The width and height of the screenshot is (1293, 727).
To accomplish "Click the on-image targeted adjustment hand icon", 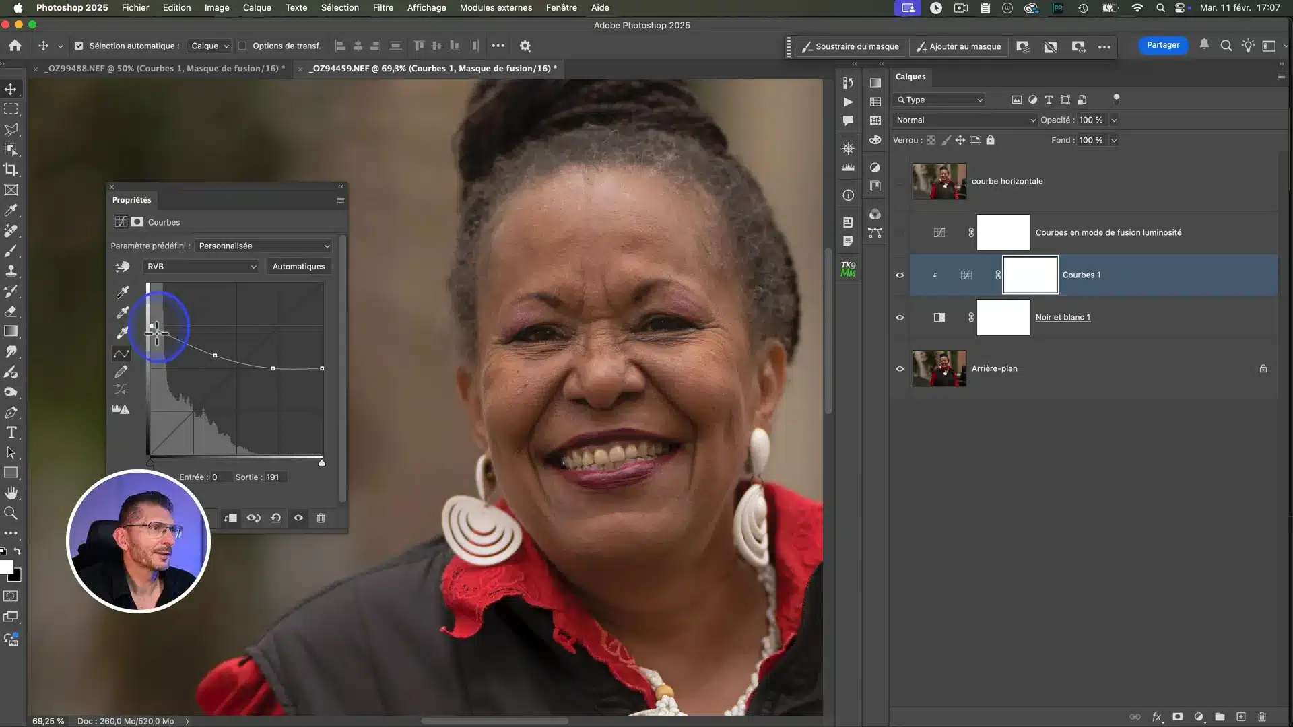I will click(122, 267).
